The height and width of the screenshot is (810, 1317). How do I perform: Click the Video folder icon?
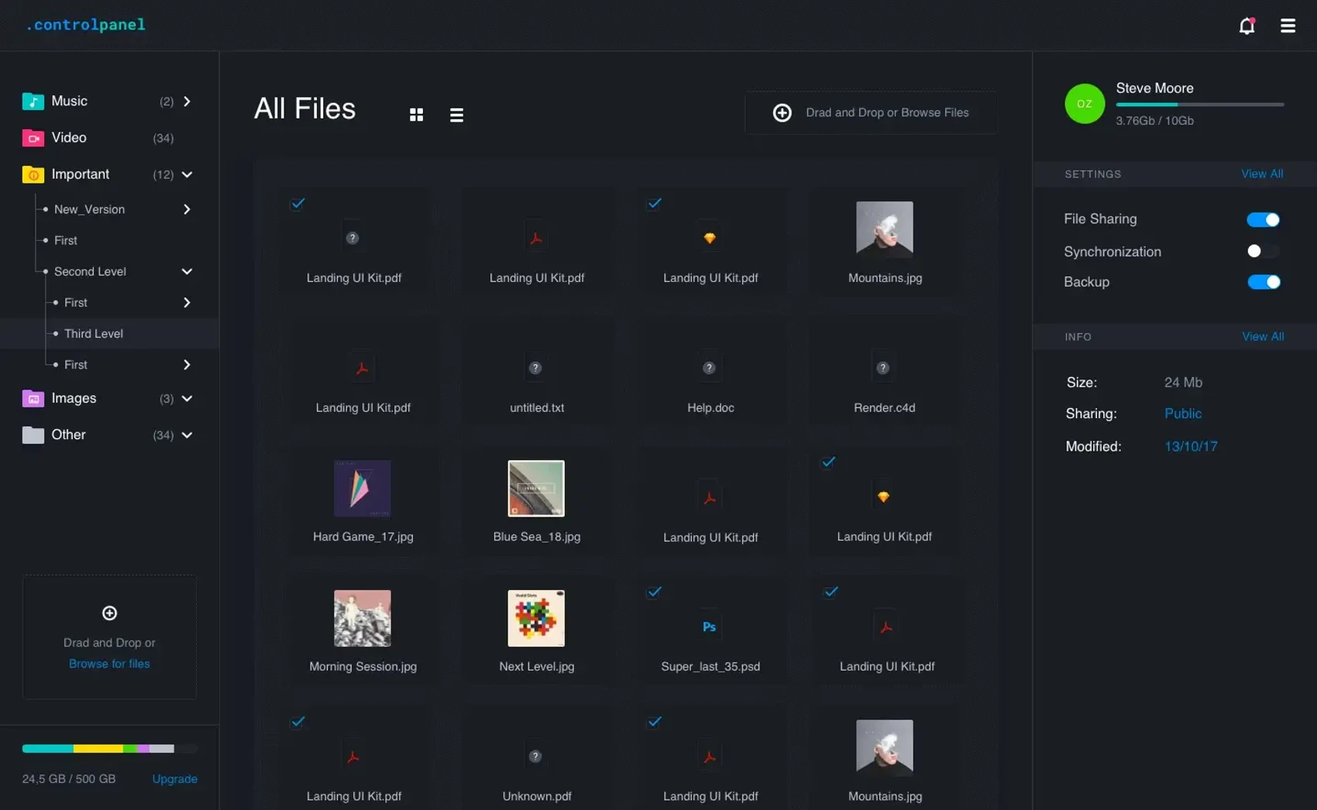point(33,138)
